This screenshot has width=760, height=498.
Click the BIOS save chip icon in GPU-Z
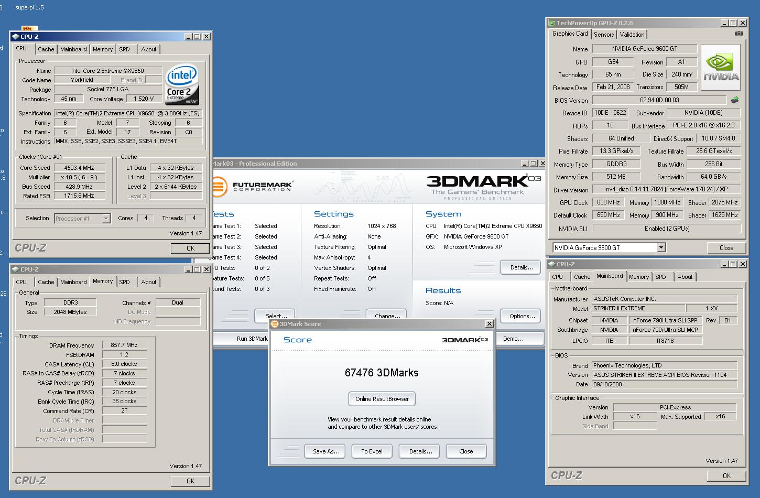coord(735,100)
